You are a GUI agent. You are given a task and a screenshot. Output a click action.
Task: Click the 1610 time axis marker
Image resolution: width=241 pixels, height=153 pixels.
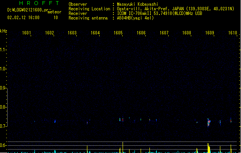click(x=233, y=33)
